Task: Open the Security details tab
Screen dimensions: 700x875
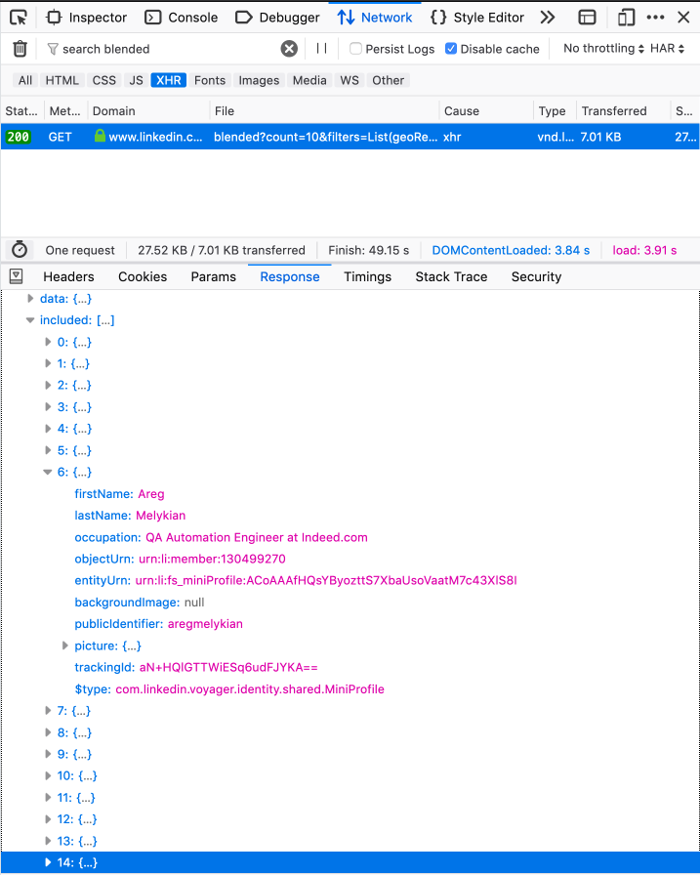Action: point(536,276)
